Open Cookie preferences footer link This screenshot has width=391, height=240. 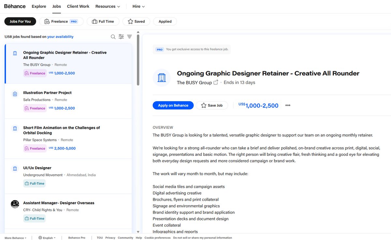157,238
